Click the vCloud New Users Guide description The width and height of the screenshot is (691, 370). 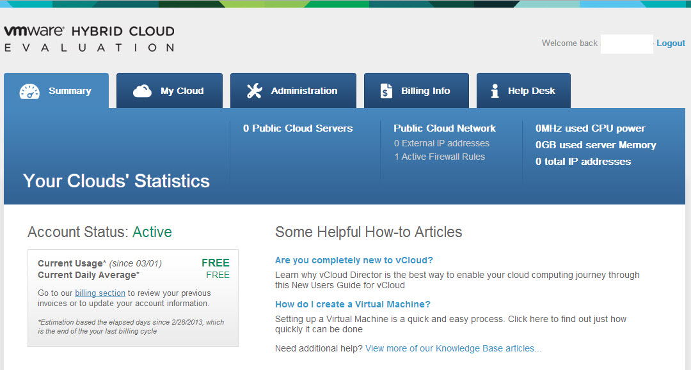pos(457,280)
